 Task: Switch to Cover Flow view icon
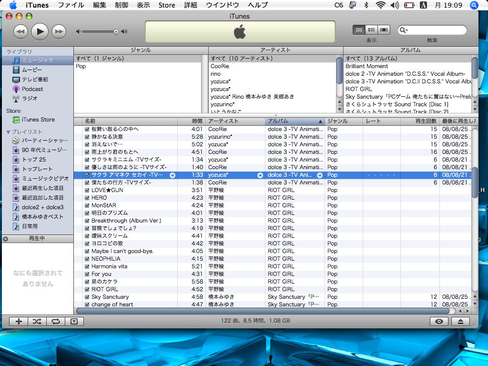(384, 30)
